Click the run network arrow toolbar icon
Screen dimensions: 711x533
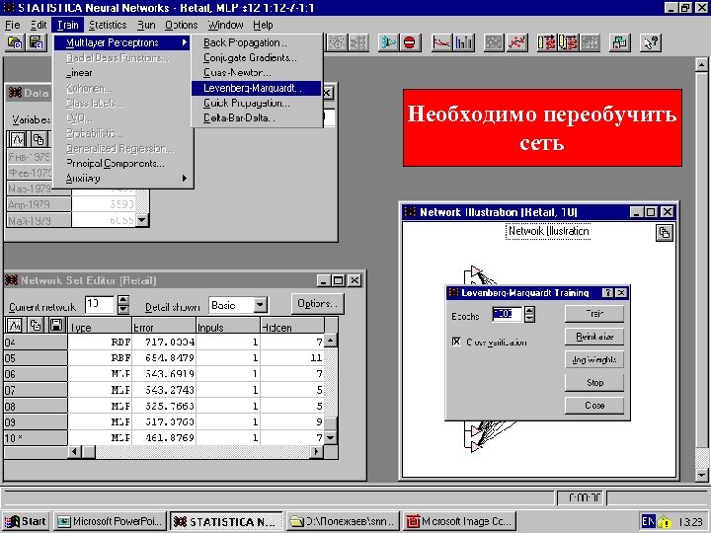pyautogui.click(x=388, y=43)
